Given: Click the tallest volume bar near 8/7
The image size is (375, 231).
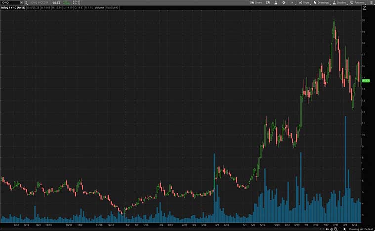Looking at the screenshot, I should click(x=345, y=169).
